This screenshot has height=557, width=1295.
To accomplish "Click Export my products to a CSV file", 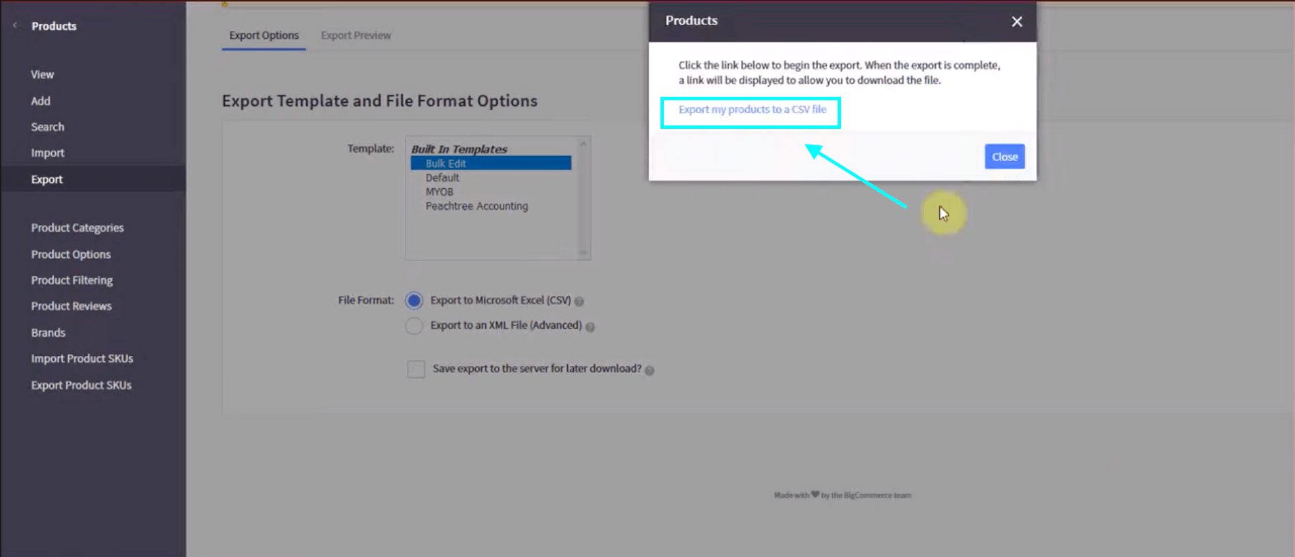I will pos(752,110).
